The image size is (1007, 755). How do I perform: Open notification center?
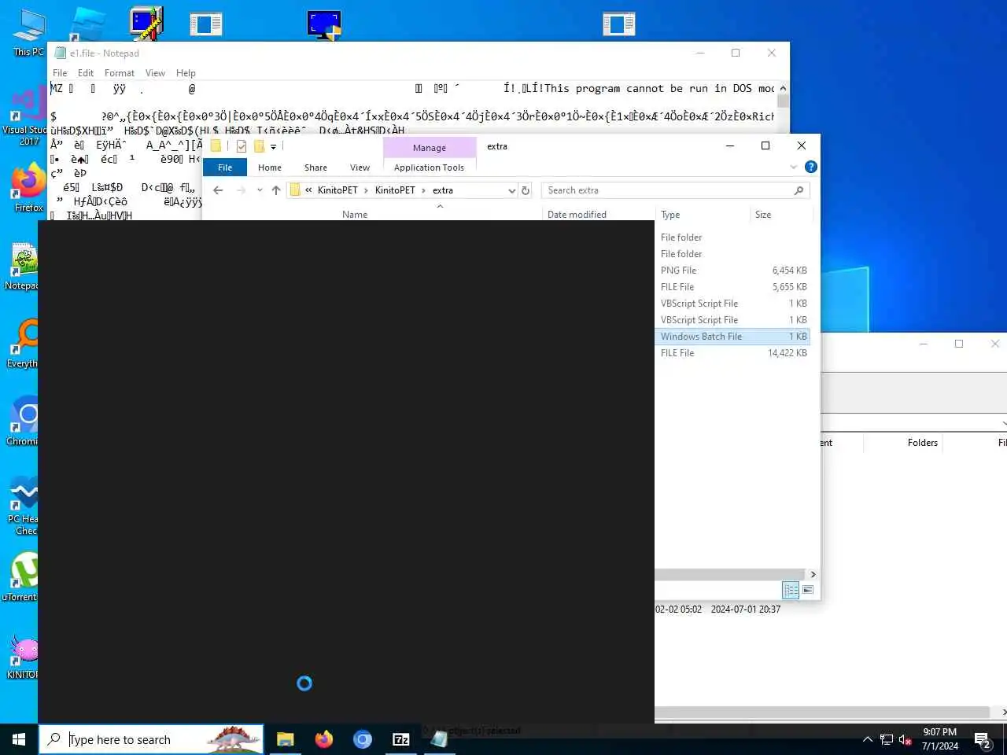pos(983,739)
